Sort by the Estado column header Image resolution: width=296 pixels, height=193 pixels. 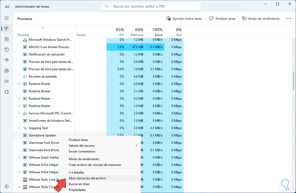pyautogui.click(x=91, y=32)
